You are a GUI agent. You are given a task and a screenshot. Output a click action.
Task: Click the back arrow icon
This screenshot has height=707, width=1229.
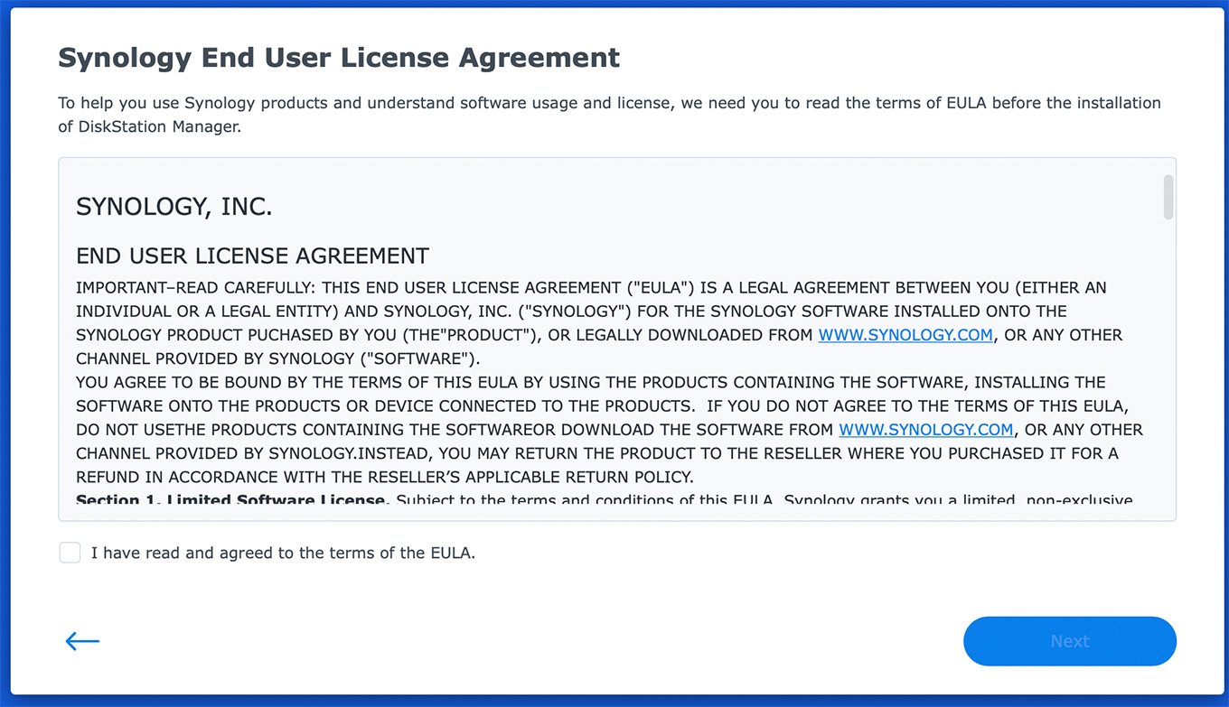coord(82,641)
